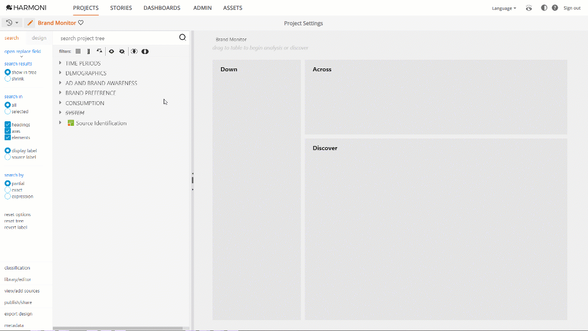The image size is (588, 331).
Task: Click the pencil edit project icon
Action: pyautogui.click(x=30, y=23)
